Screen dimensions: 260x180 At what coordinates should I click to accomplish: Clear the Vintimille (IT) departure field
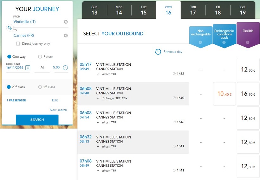[x=66, y=22]
